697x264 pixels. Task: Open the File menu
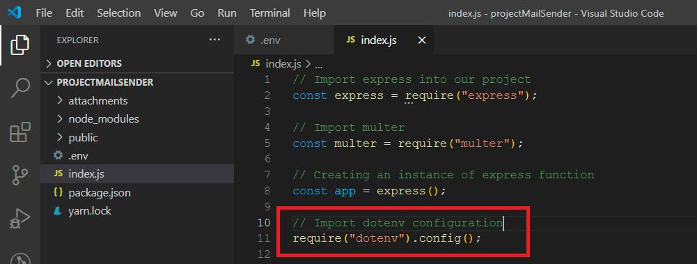[44, 13]
